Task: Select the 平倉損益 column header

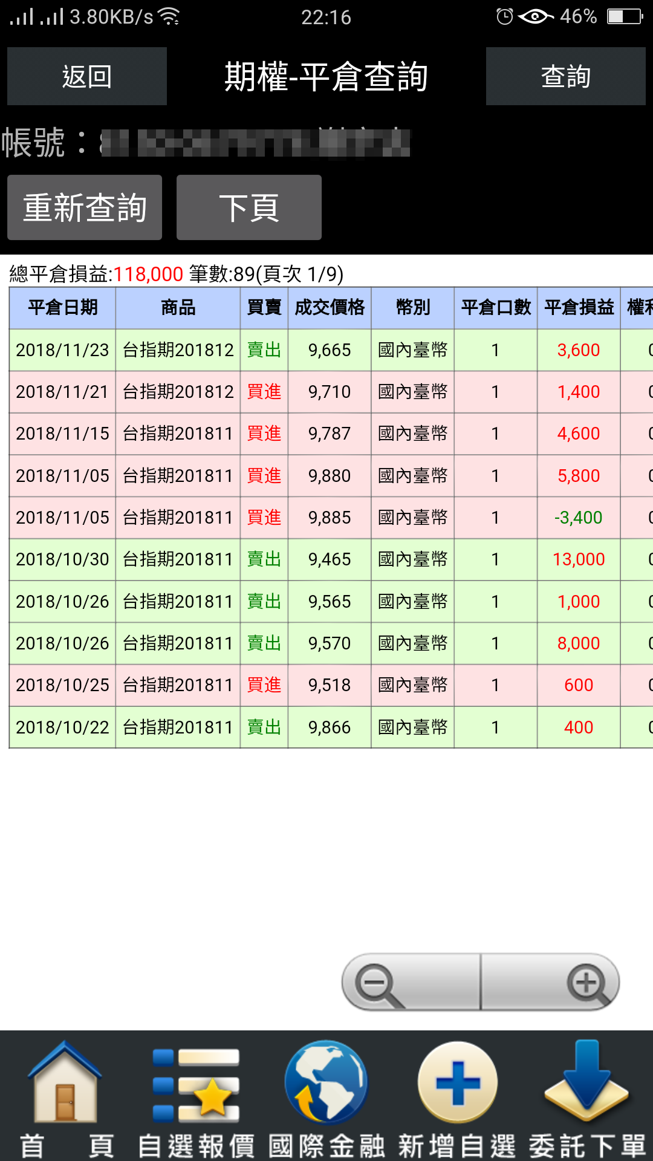Action: point(579,308)
